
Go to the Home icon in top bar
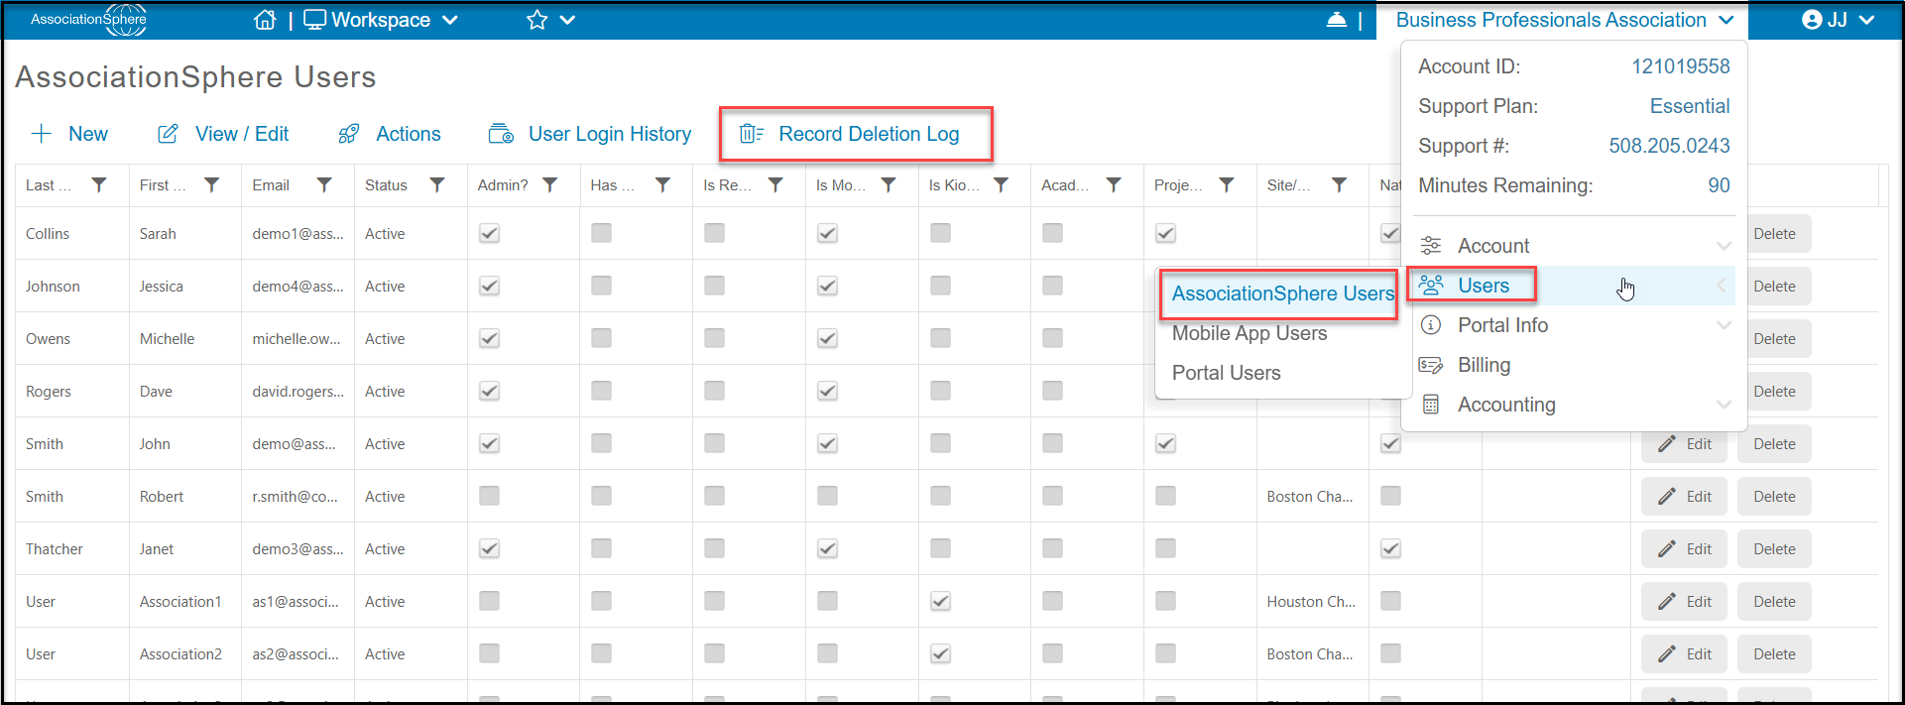(265, 20)
